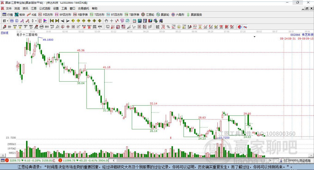
Task: Collapse volume panel with up-arrow button
Action: point(3,155)
